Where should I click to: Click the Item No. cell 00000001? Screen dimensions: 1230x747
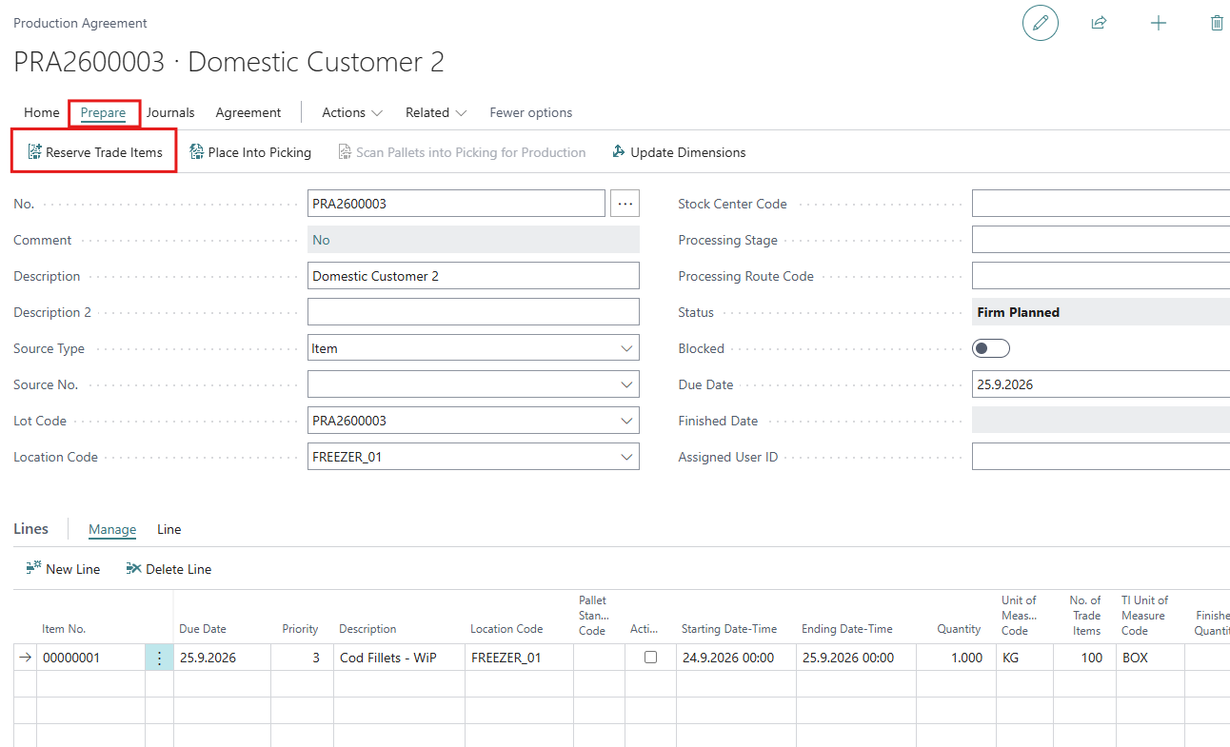click(x=90, y=658)
